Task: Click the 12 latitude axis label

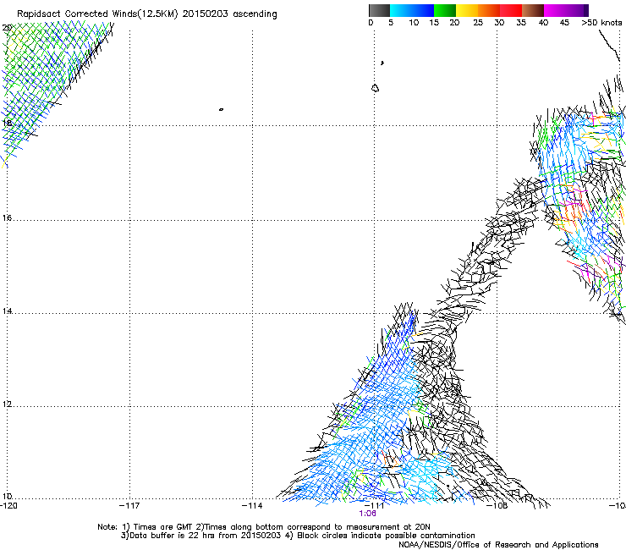Action: pos(7,404)
